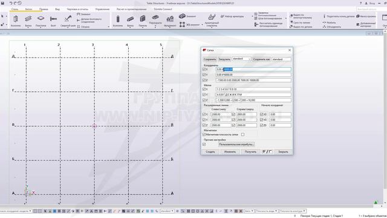Click the Сохранить как button
This screenshot has width=387, height=218.
[261, 59]
